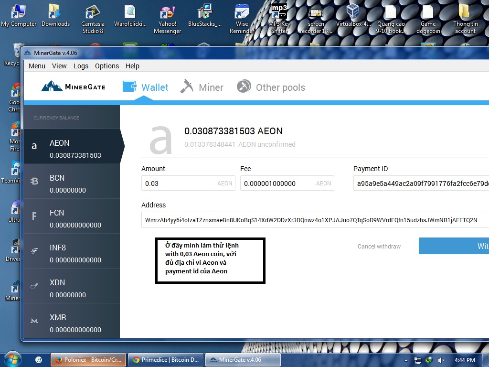Click the AEON currency symbol in sidebar
Image resolution: width=489 pixels, height=367 pixels.
[34, 146]
